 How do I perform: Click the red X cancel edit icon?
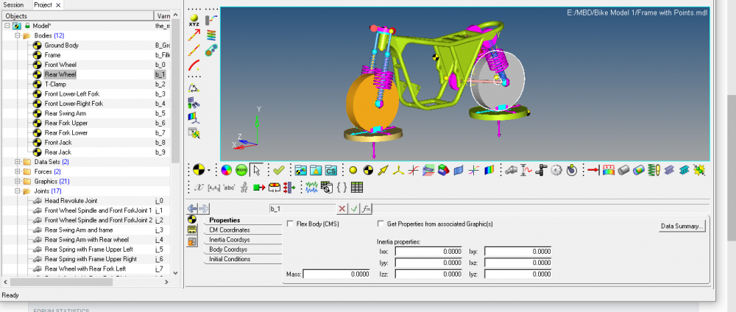click(342, 209)
